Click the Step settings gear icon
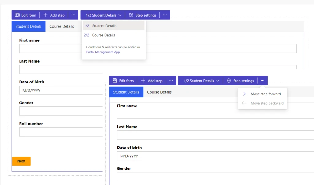 132,15
